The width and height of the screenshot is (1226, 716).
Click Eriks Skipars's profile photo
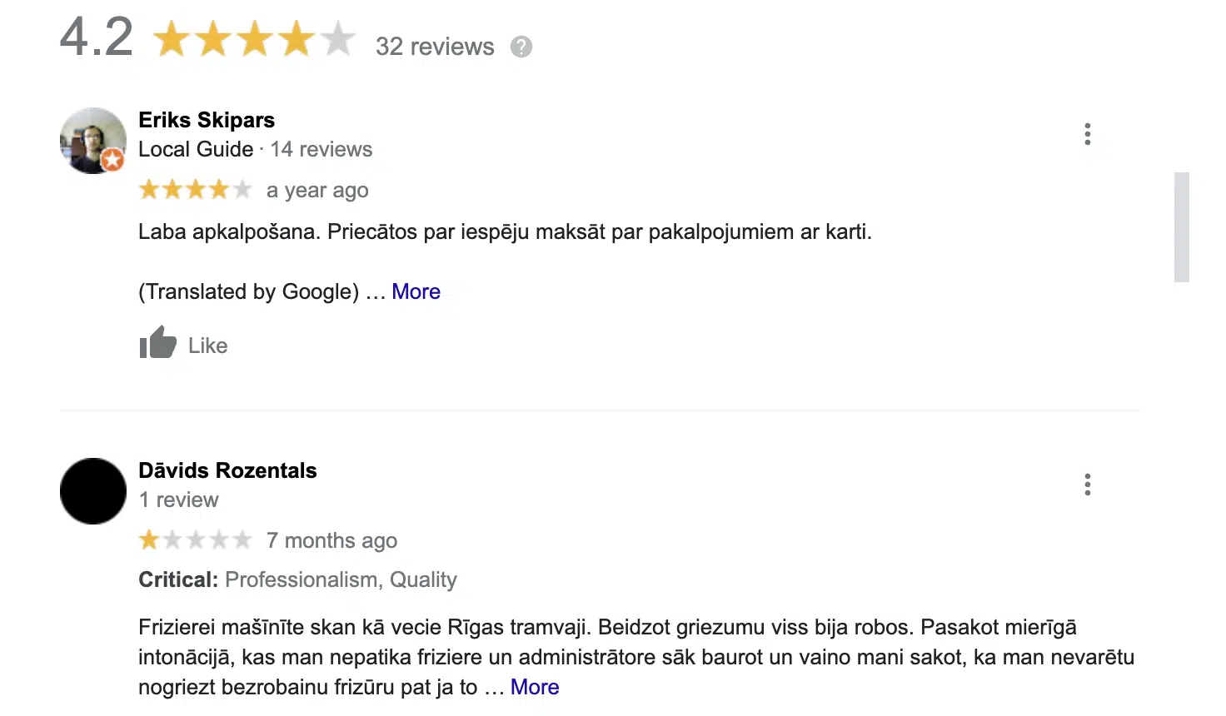click(x=92, y=139)
